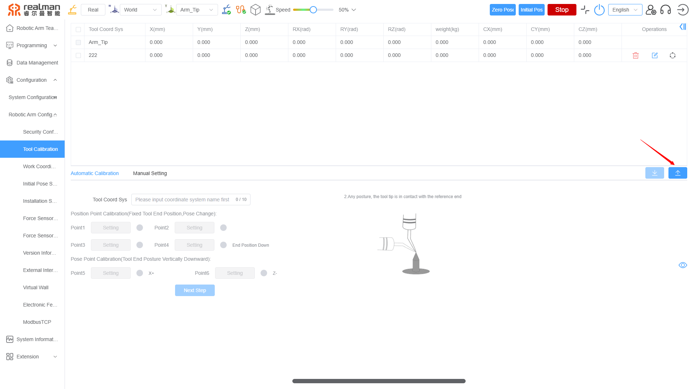
Task: Delete the 222 tool coordinate row
Action: click(636, 55)
